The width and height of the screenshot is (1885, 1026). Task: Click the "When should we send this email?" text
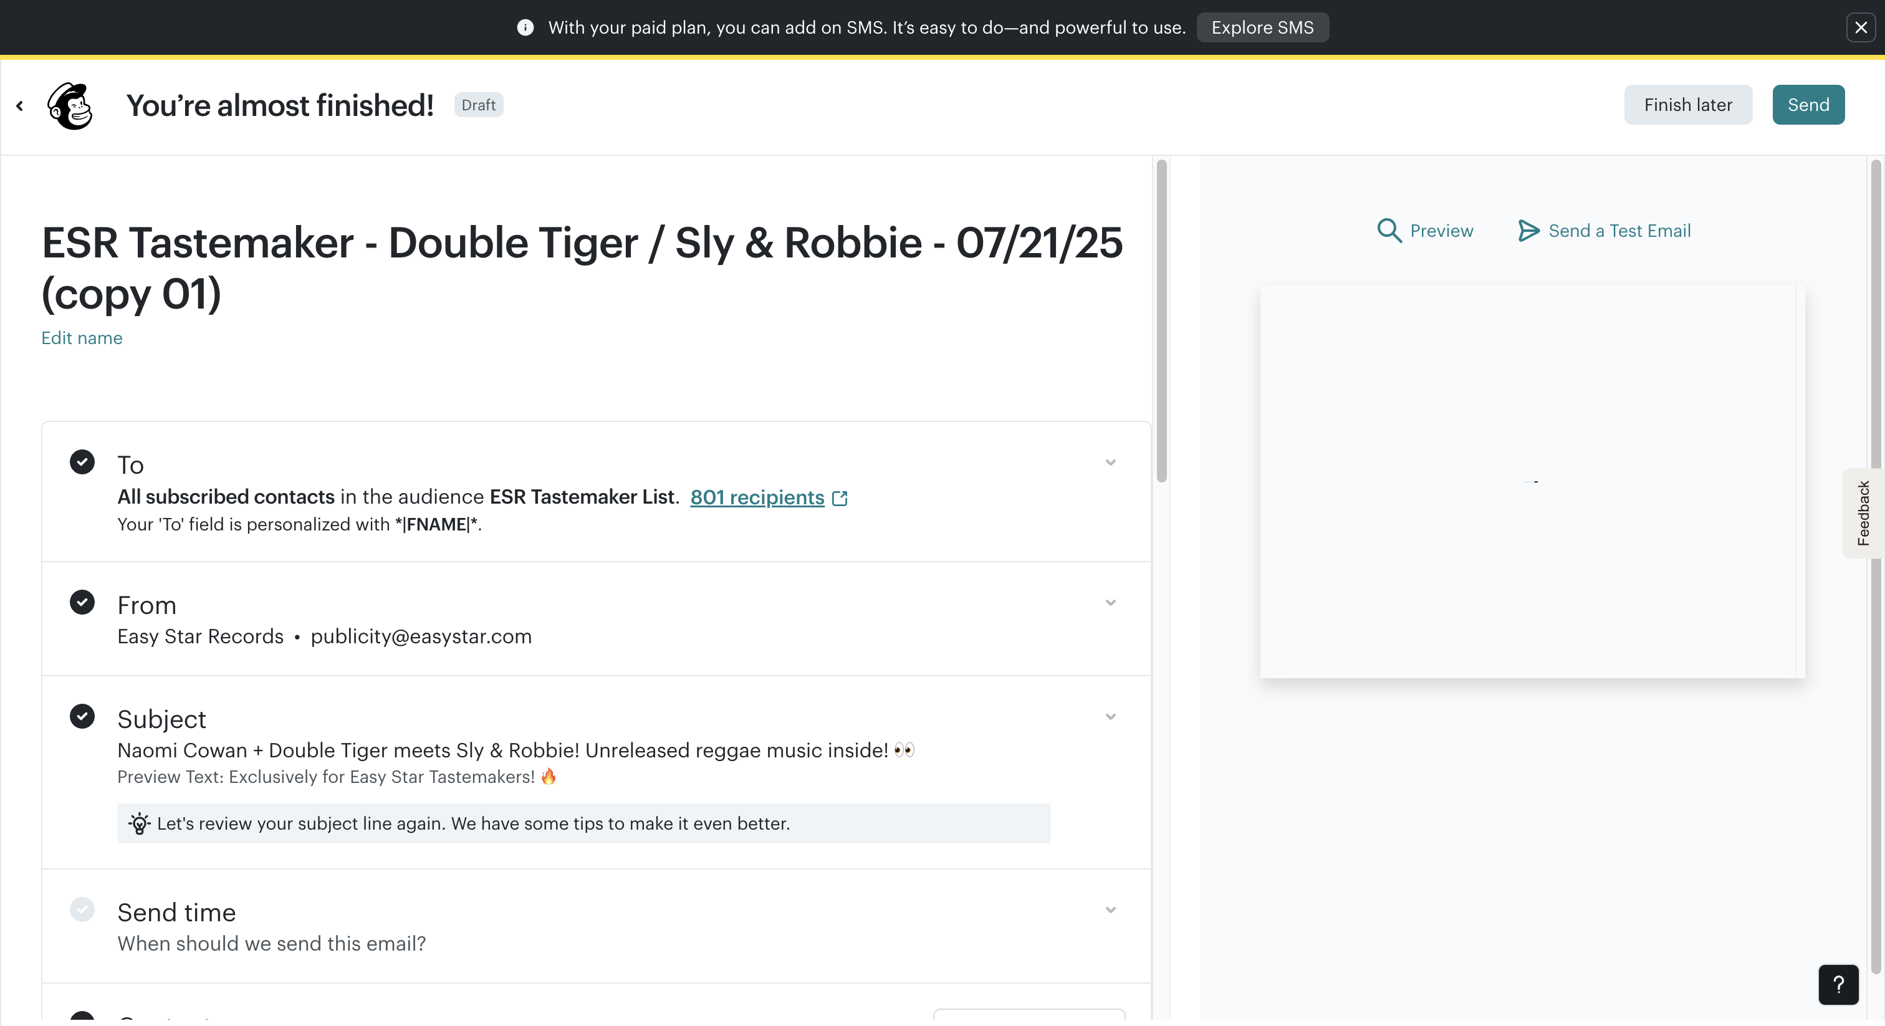coord(272,944)
